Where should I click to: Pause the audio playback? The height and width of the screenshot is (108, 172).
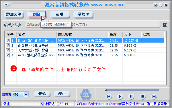pyautogui.click(x=131, y=96)
